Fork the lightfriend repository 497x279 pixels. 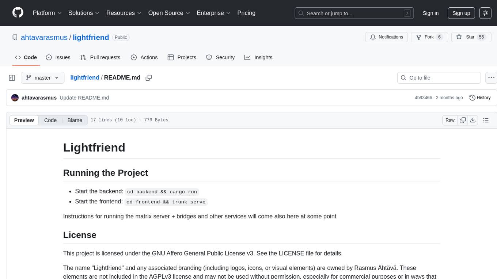(x=429, y=37)
